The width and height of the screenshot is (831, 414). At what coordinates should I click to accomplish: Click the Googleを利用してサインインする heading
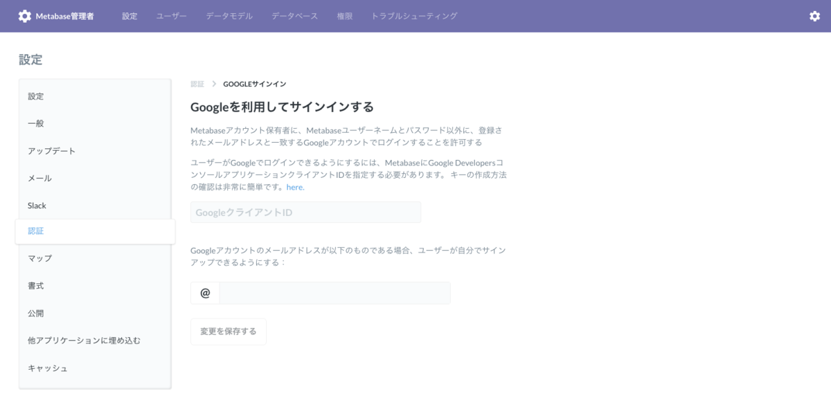(x=282, y=107)
